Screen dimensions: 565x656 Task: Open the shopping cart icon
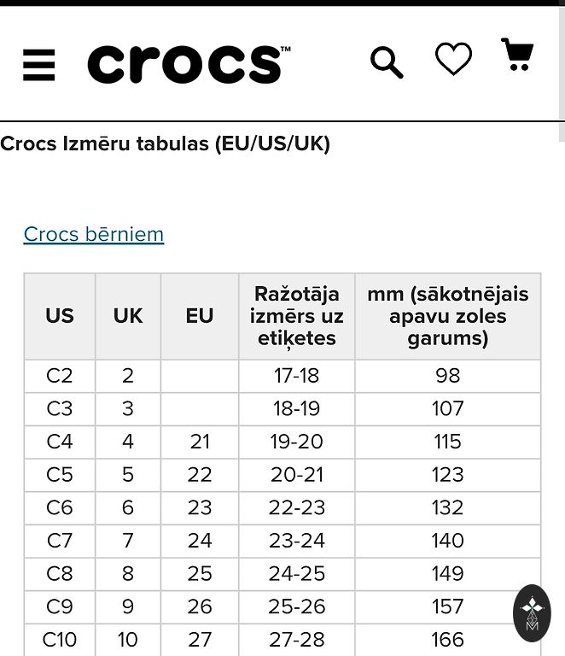click(517, 56)
